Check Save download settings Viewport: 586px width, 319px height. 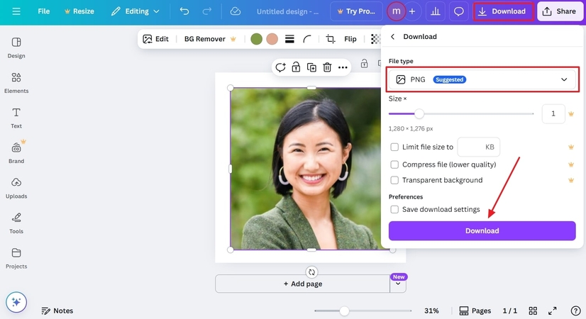pos(394,209)
